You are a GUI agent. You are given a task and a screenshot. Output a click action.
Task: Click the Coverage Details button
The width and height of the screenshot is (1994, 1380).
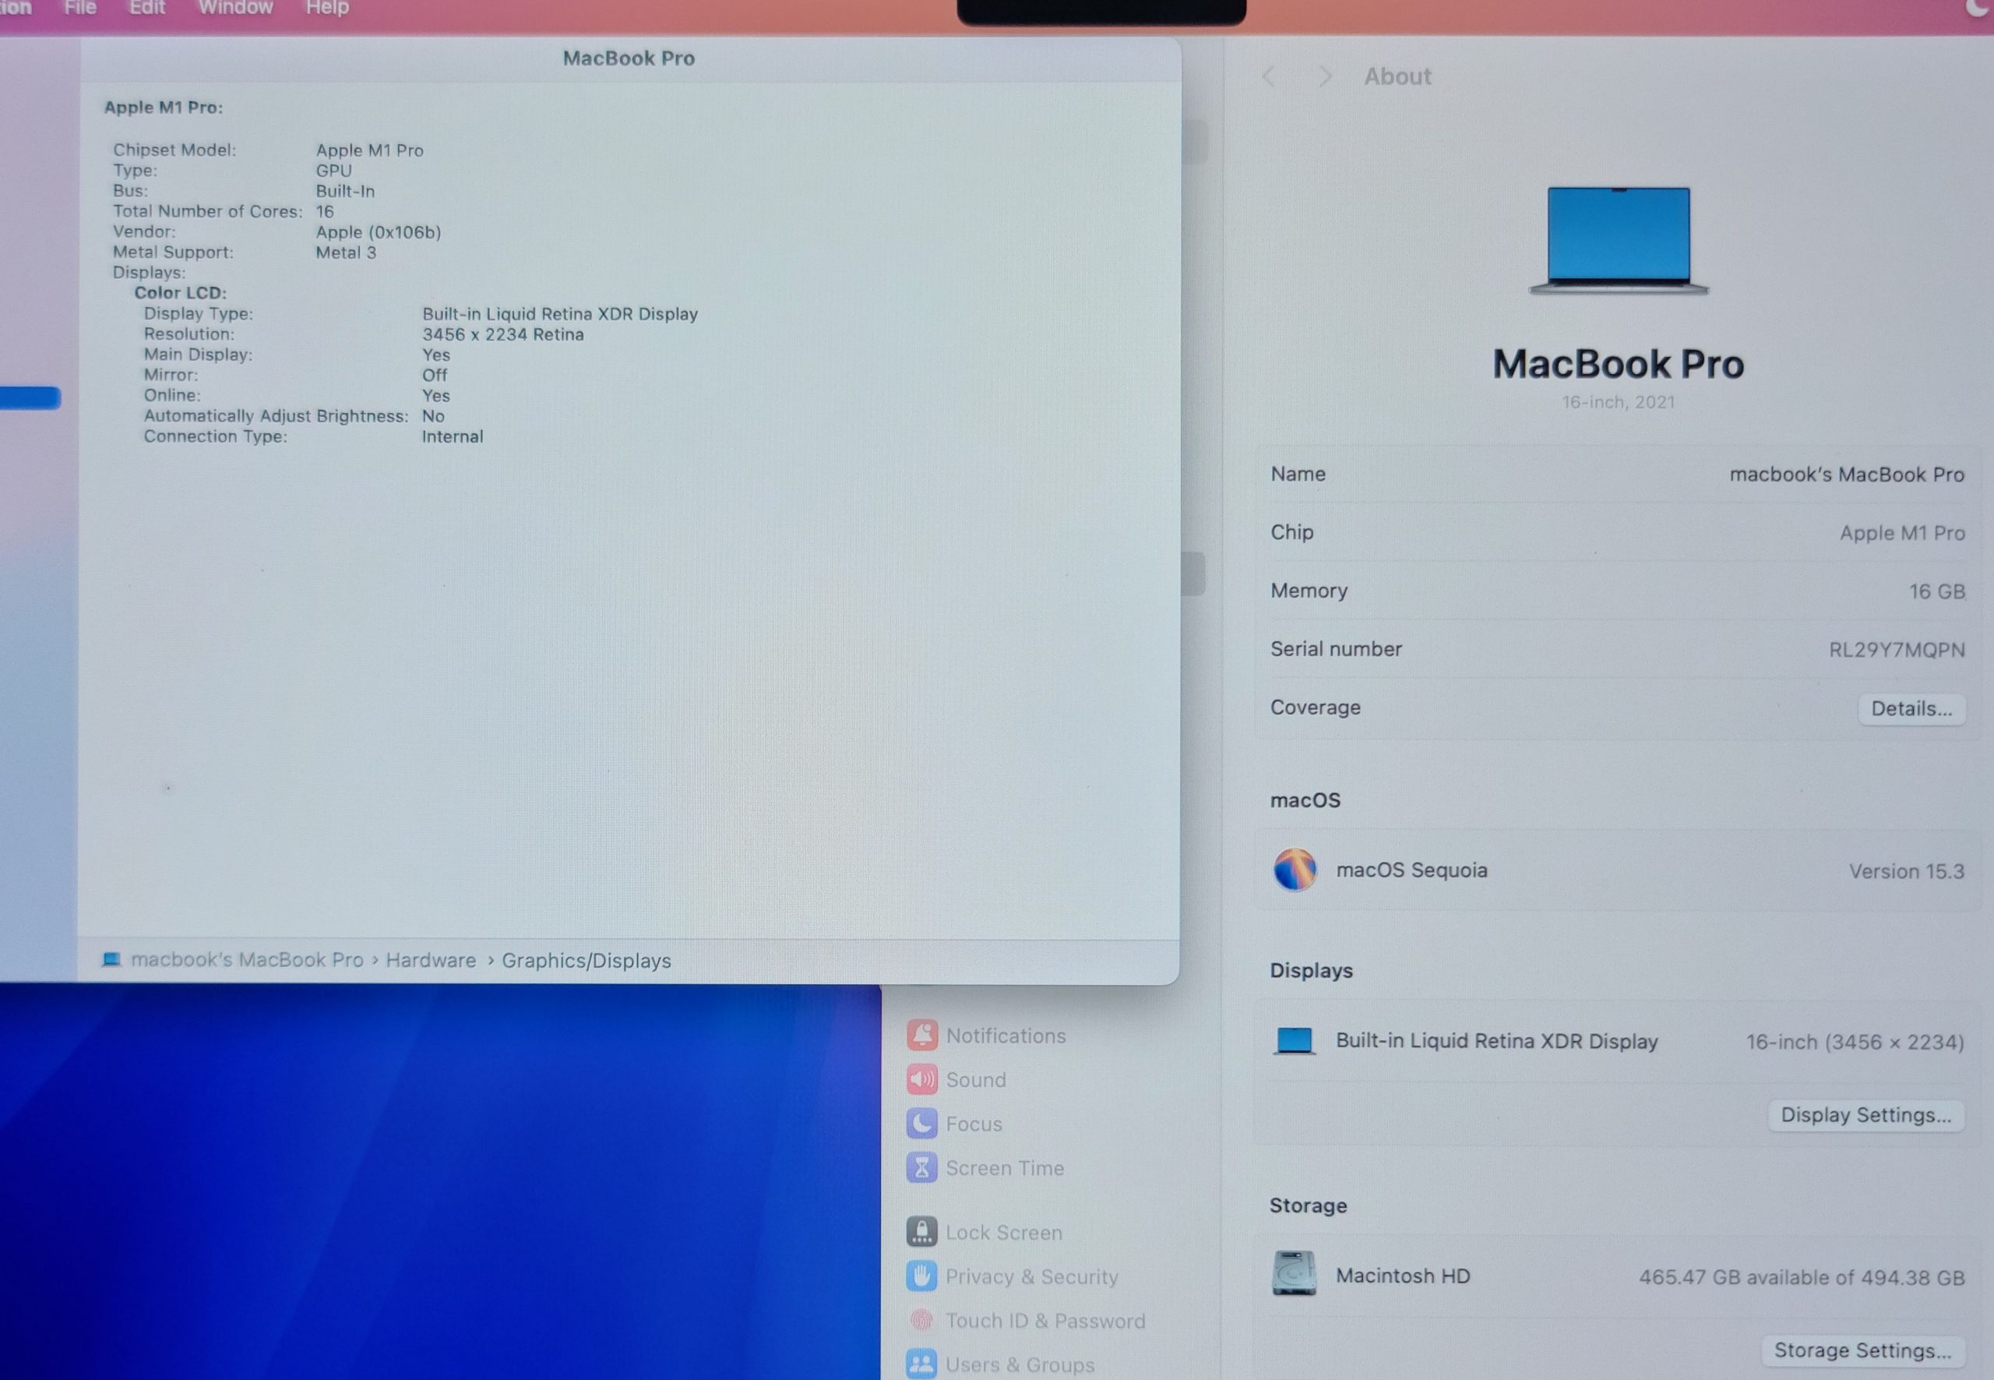click(x=1911, y=709)
